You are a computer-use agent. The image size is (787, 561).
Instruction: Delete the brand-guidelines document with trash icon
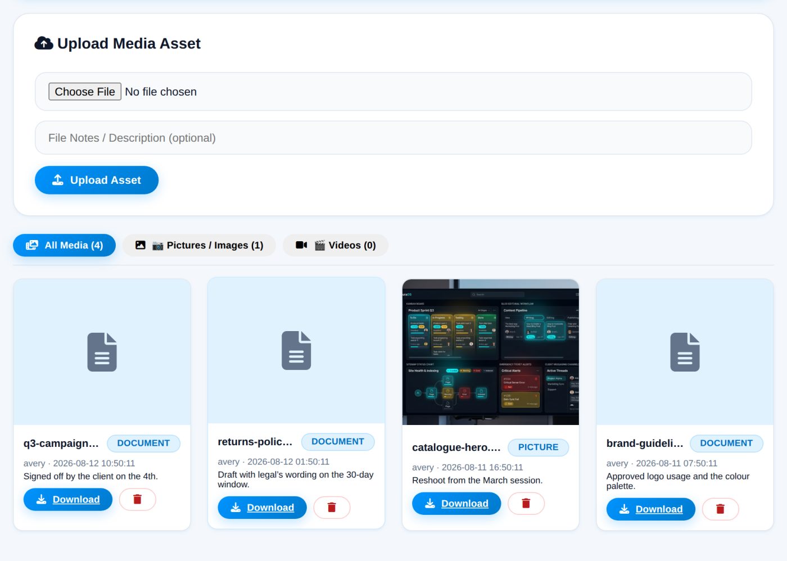pos(720,509)
